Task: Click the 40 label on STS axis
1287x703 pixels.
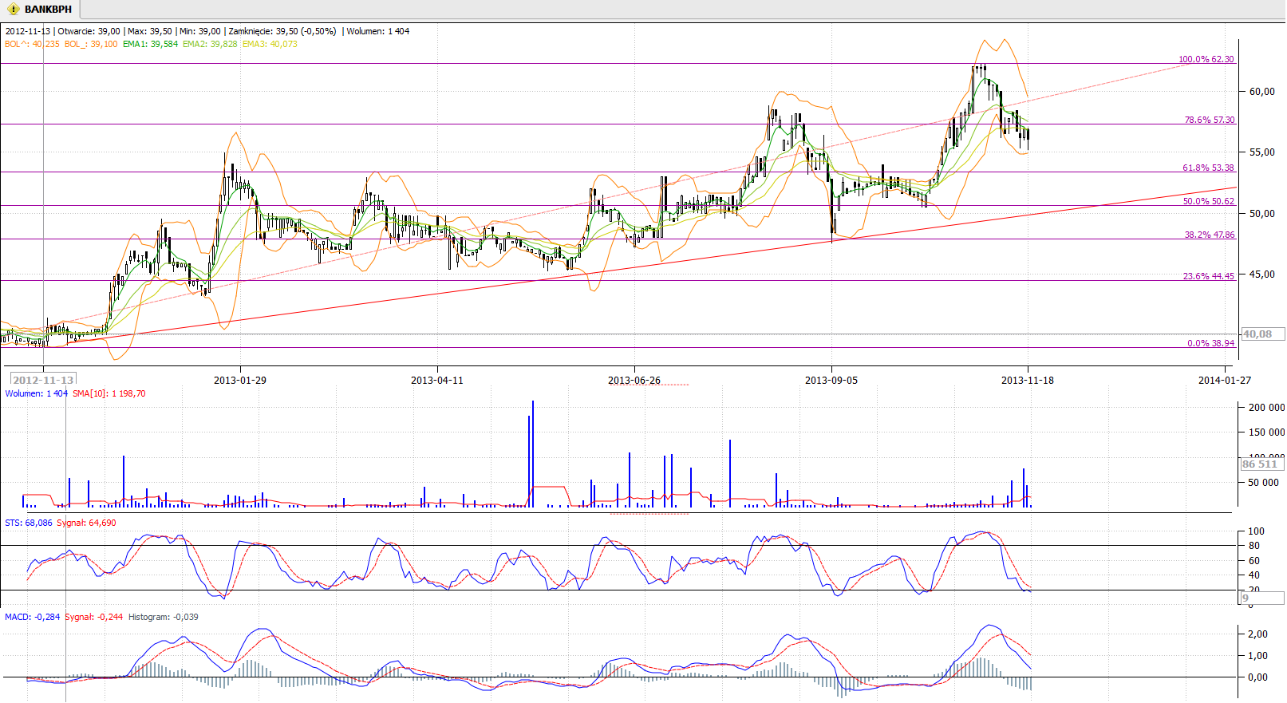Action: pos(1254,575)
